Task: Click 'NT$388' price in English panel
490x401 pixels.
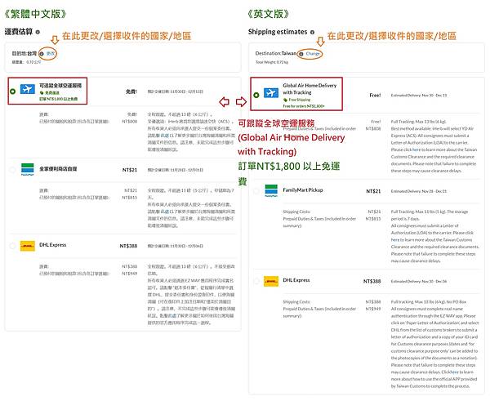Action: 372,281
